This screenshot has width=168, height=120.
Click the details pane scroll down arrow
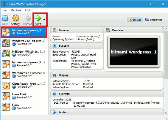[166, 113]
